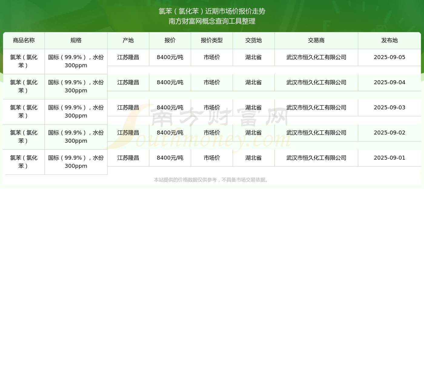Click the 8400元/吨 price in the 2025-09-02 row
The width and height of the screenshot is (424, 365).
point(170,133)
